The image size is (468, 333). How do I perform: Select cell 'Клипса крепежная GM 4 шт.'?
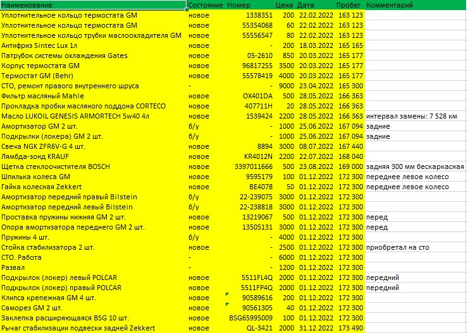coord(94,298)
